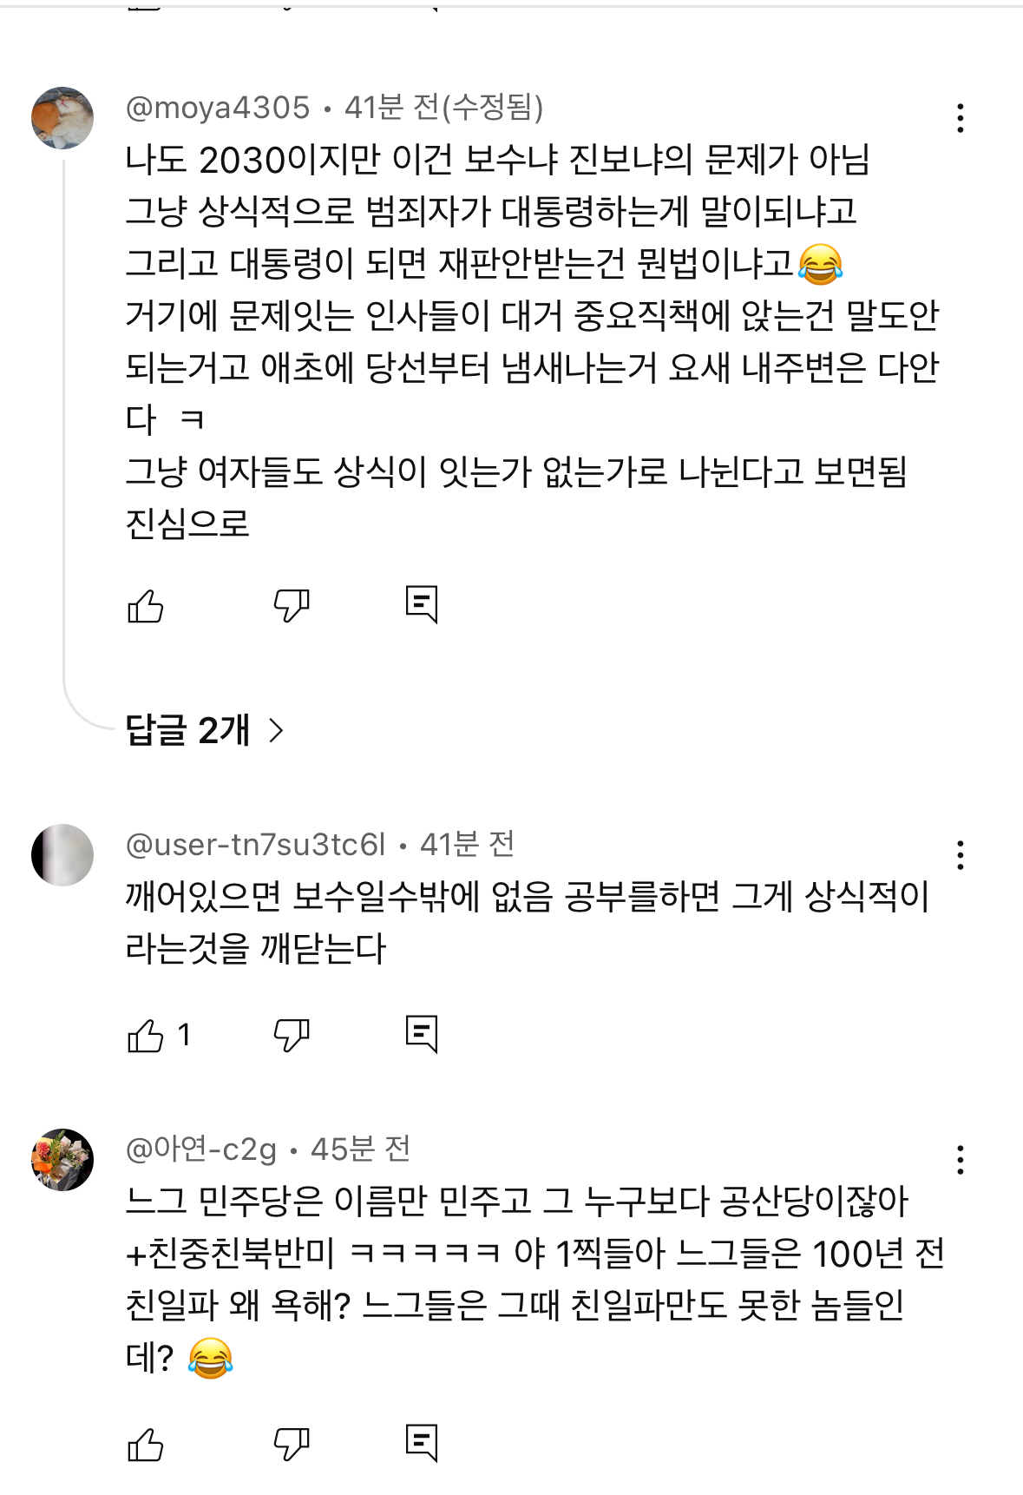Image resolution: width=1023 pixels, height=1495 pixels.
Task: Reply to @moya4305 comment
Action: tap(422, 604)
